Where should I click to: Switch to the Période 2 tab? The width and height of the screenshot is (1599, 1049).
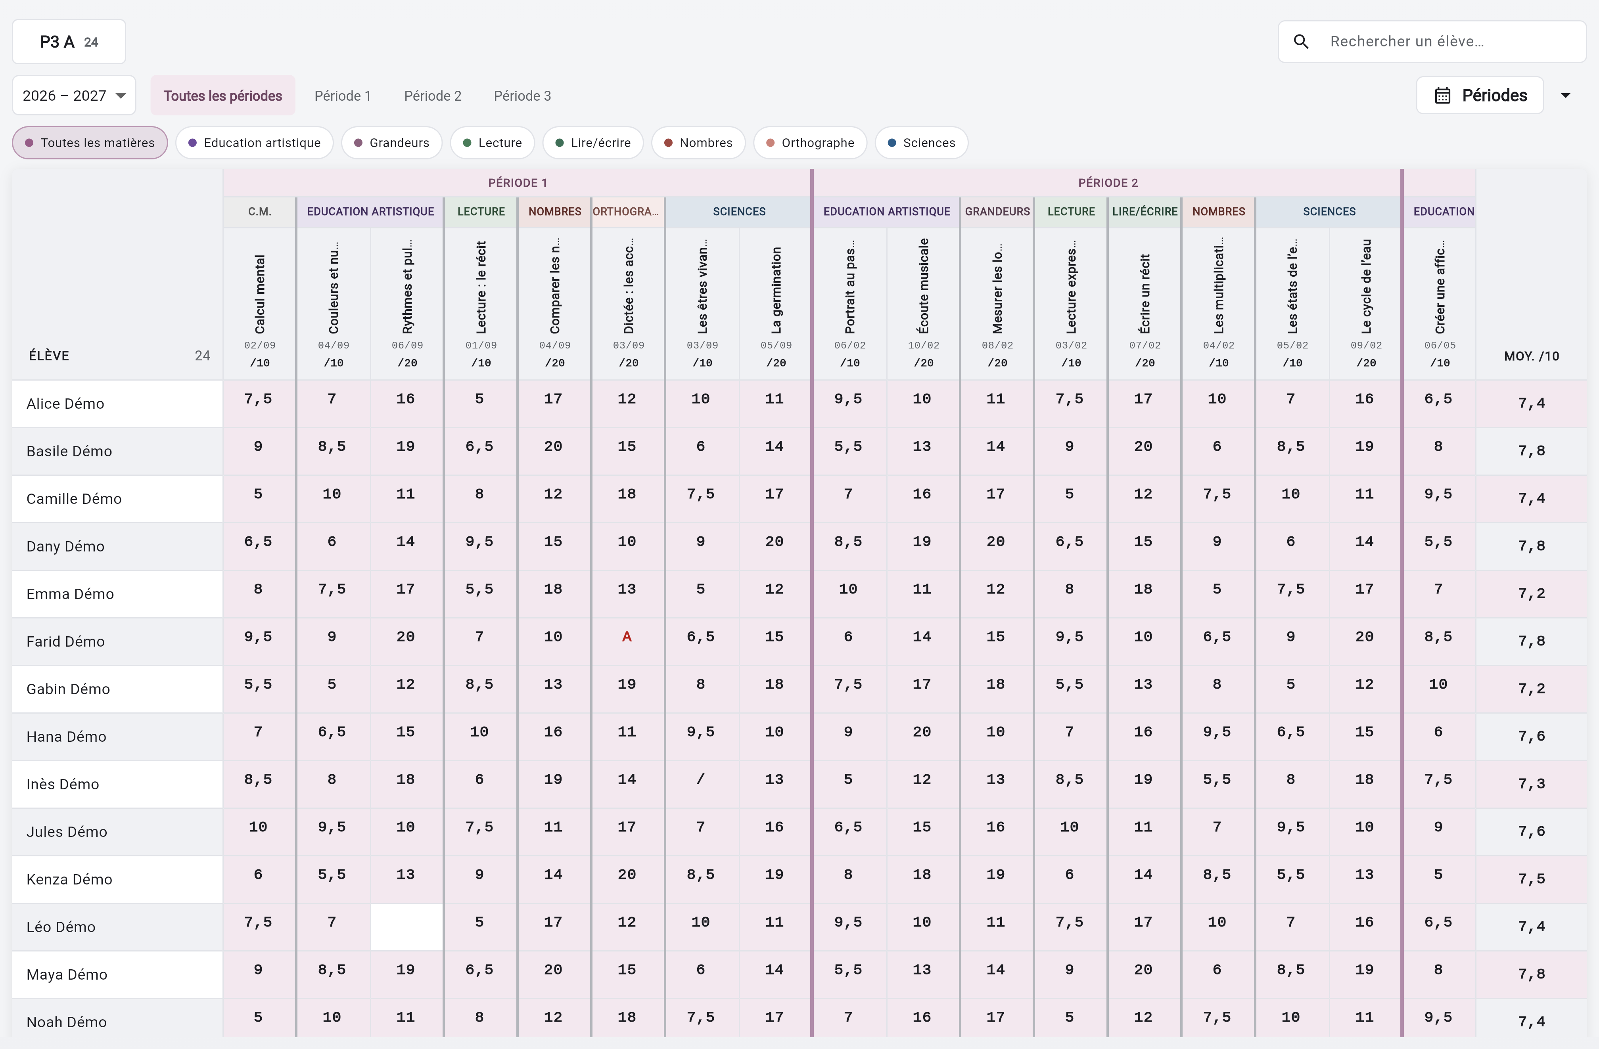[433, 96]
